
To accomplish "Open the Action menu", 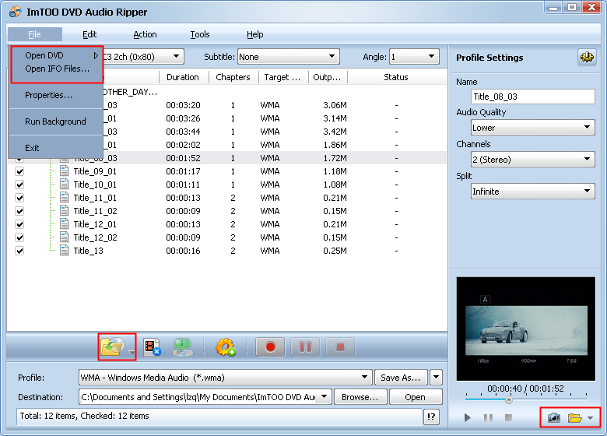I will [145, 34].
